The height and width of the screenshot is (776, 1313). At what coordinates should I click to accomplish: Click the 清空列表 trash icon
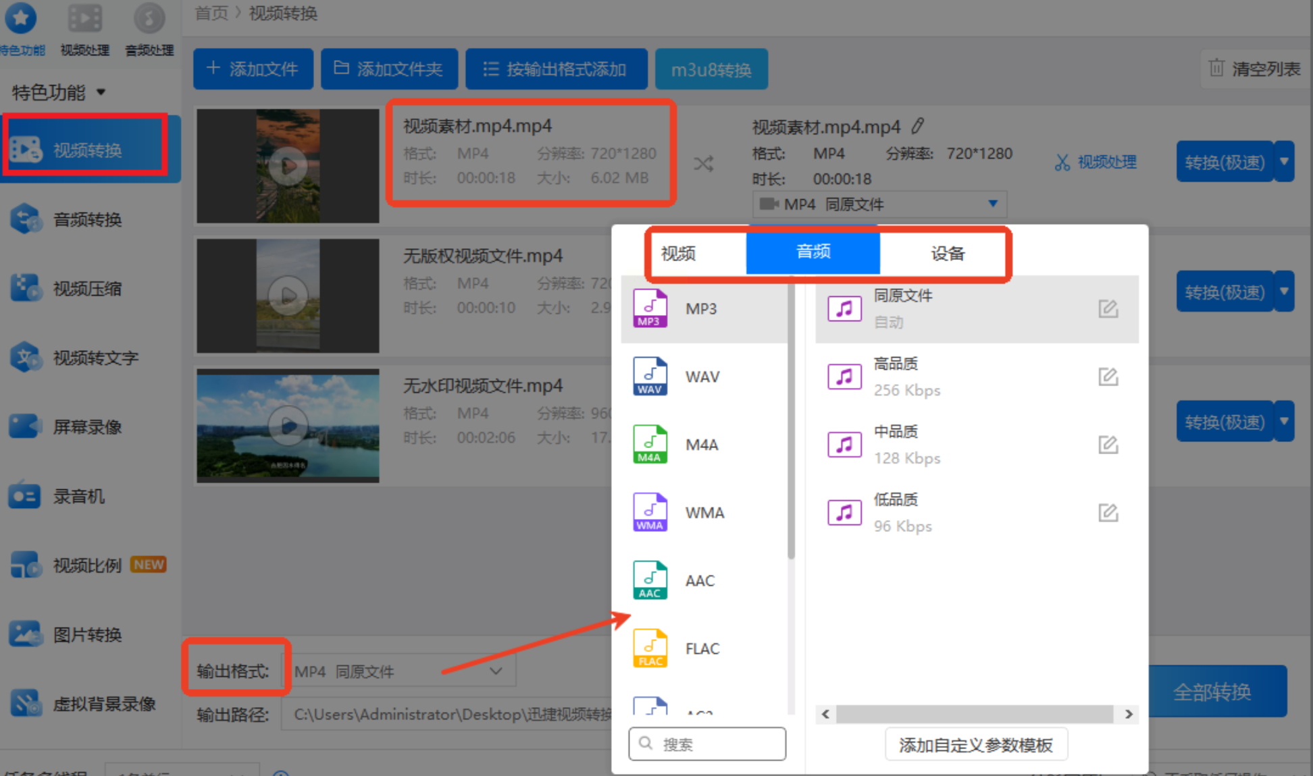point(1216,68)
